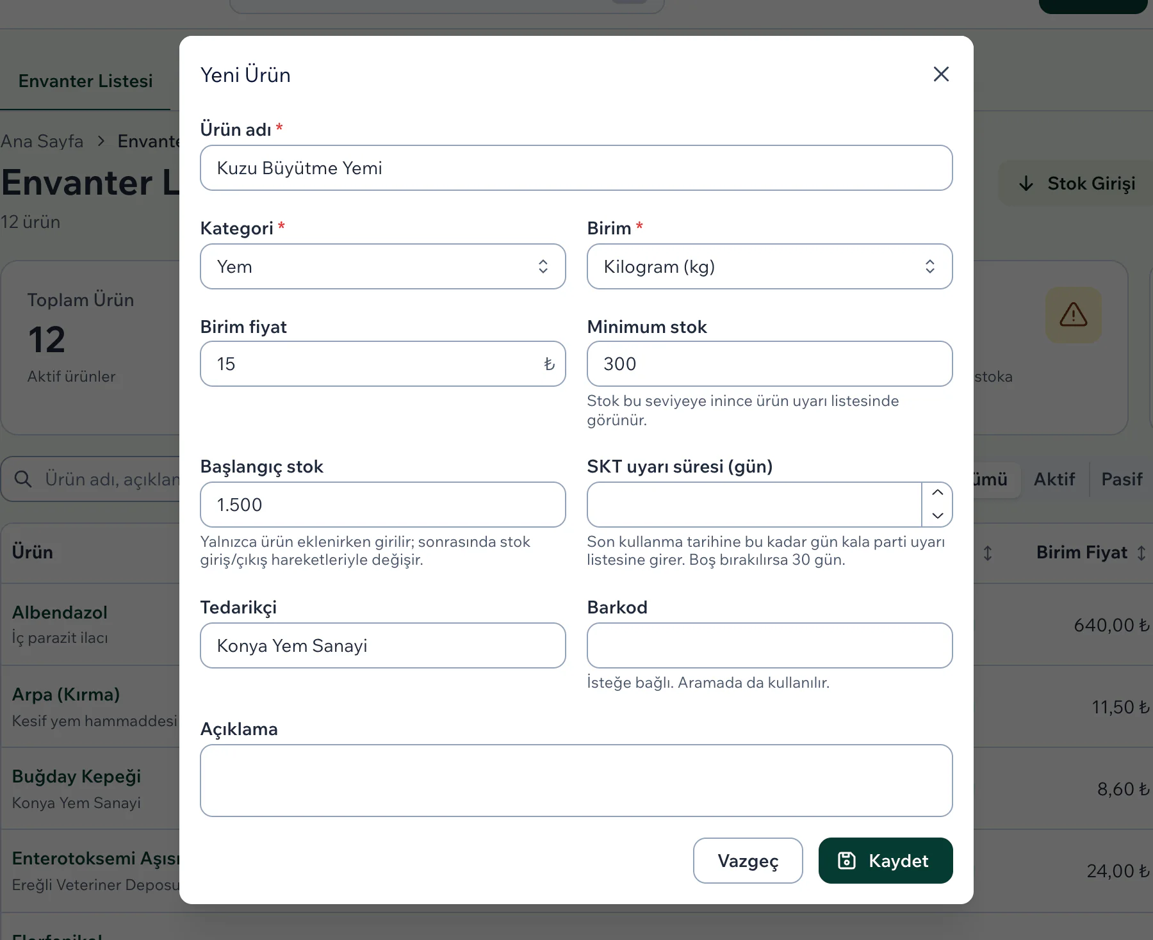Open the Albendazol product row

point(60,613)
